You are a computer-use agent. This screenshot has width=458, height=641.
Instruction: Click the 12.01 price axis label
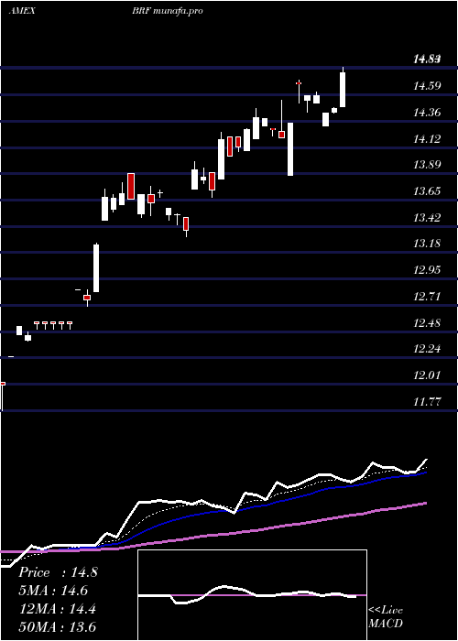pyautogui.click(x=428, y=375)
